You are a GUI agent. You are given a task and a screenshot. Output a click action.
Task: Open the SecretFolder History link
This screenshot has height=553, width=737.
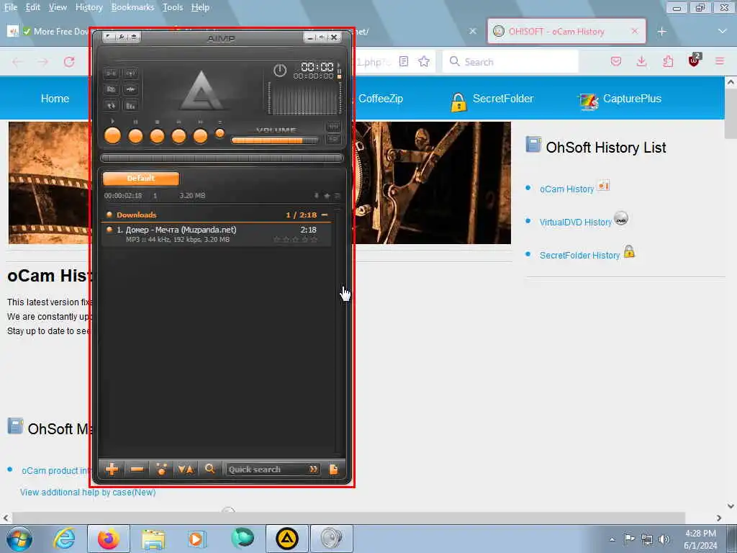[579, 256]
